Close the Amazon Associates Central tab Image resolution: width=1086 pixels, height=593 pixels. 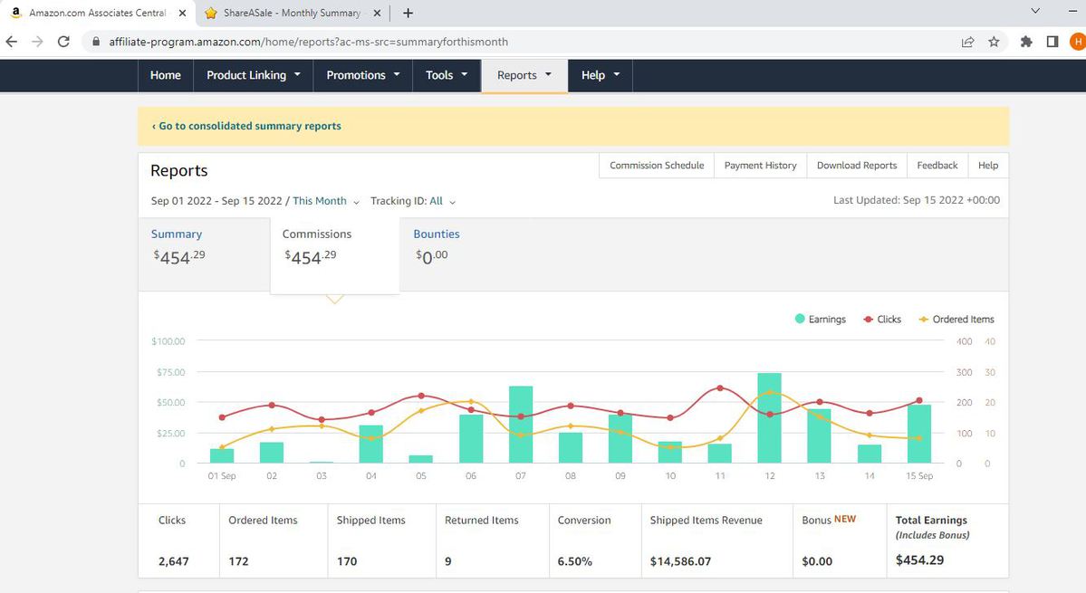coord(182,14)
